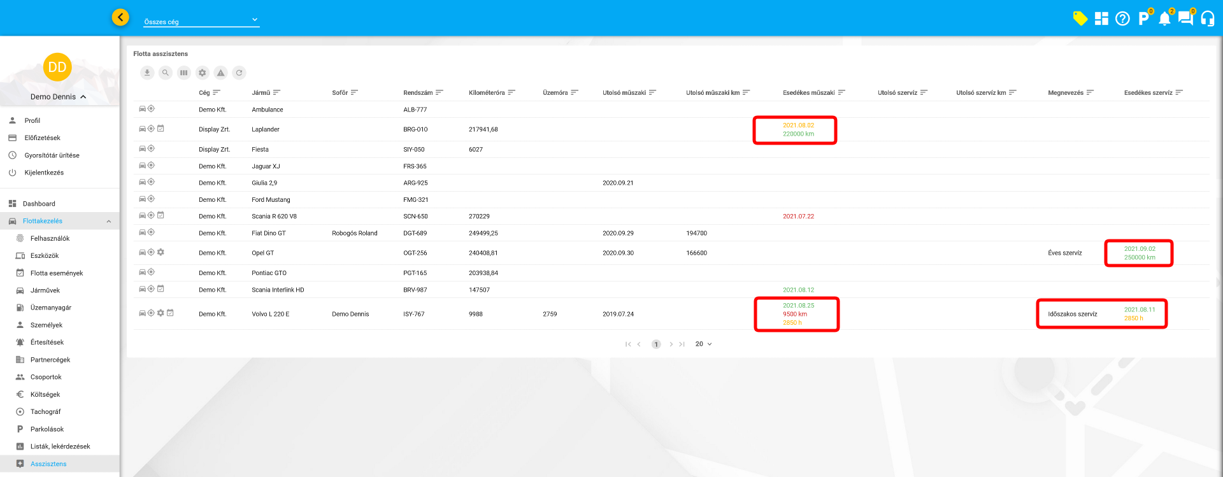The width and height of the screenshot is (1223, 477).
Task: Open the table search magnifier icon
Action: (x=166, y=73)
